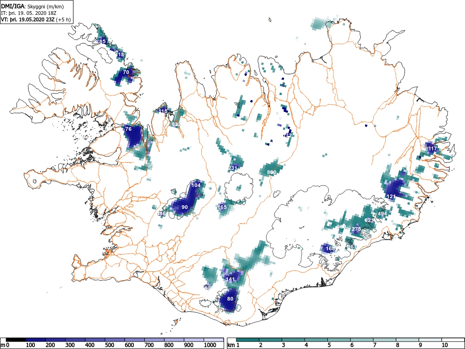Select the 'VT: þri. 19.05.2020 23Z' valid time
The width and height of the screenshot is (465, 349).
click(27, 20)
